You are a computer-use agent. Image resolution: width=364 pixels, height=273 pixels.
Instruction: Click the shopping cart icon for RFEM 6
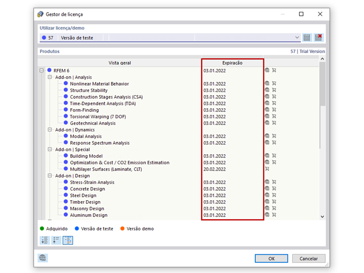pyautogui.click(x=274, y=70)
